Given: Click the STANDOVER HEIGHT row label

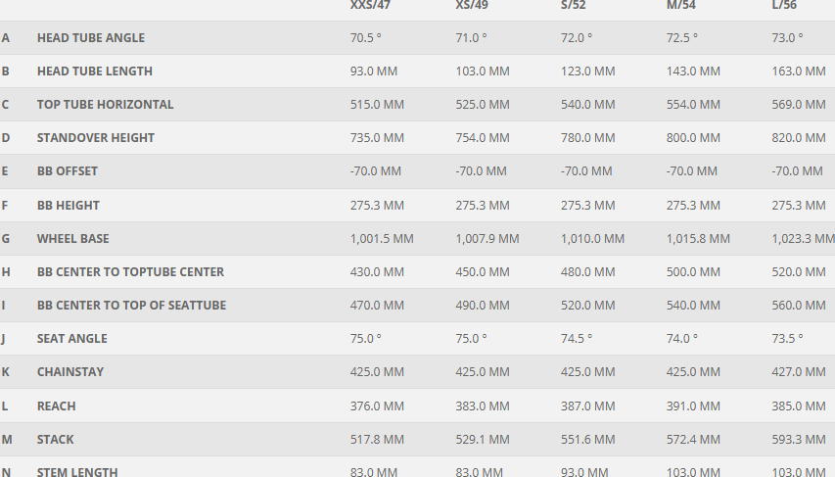Looking at the screenshot, I should pos(95,138).
